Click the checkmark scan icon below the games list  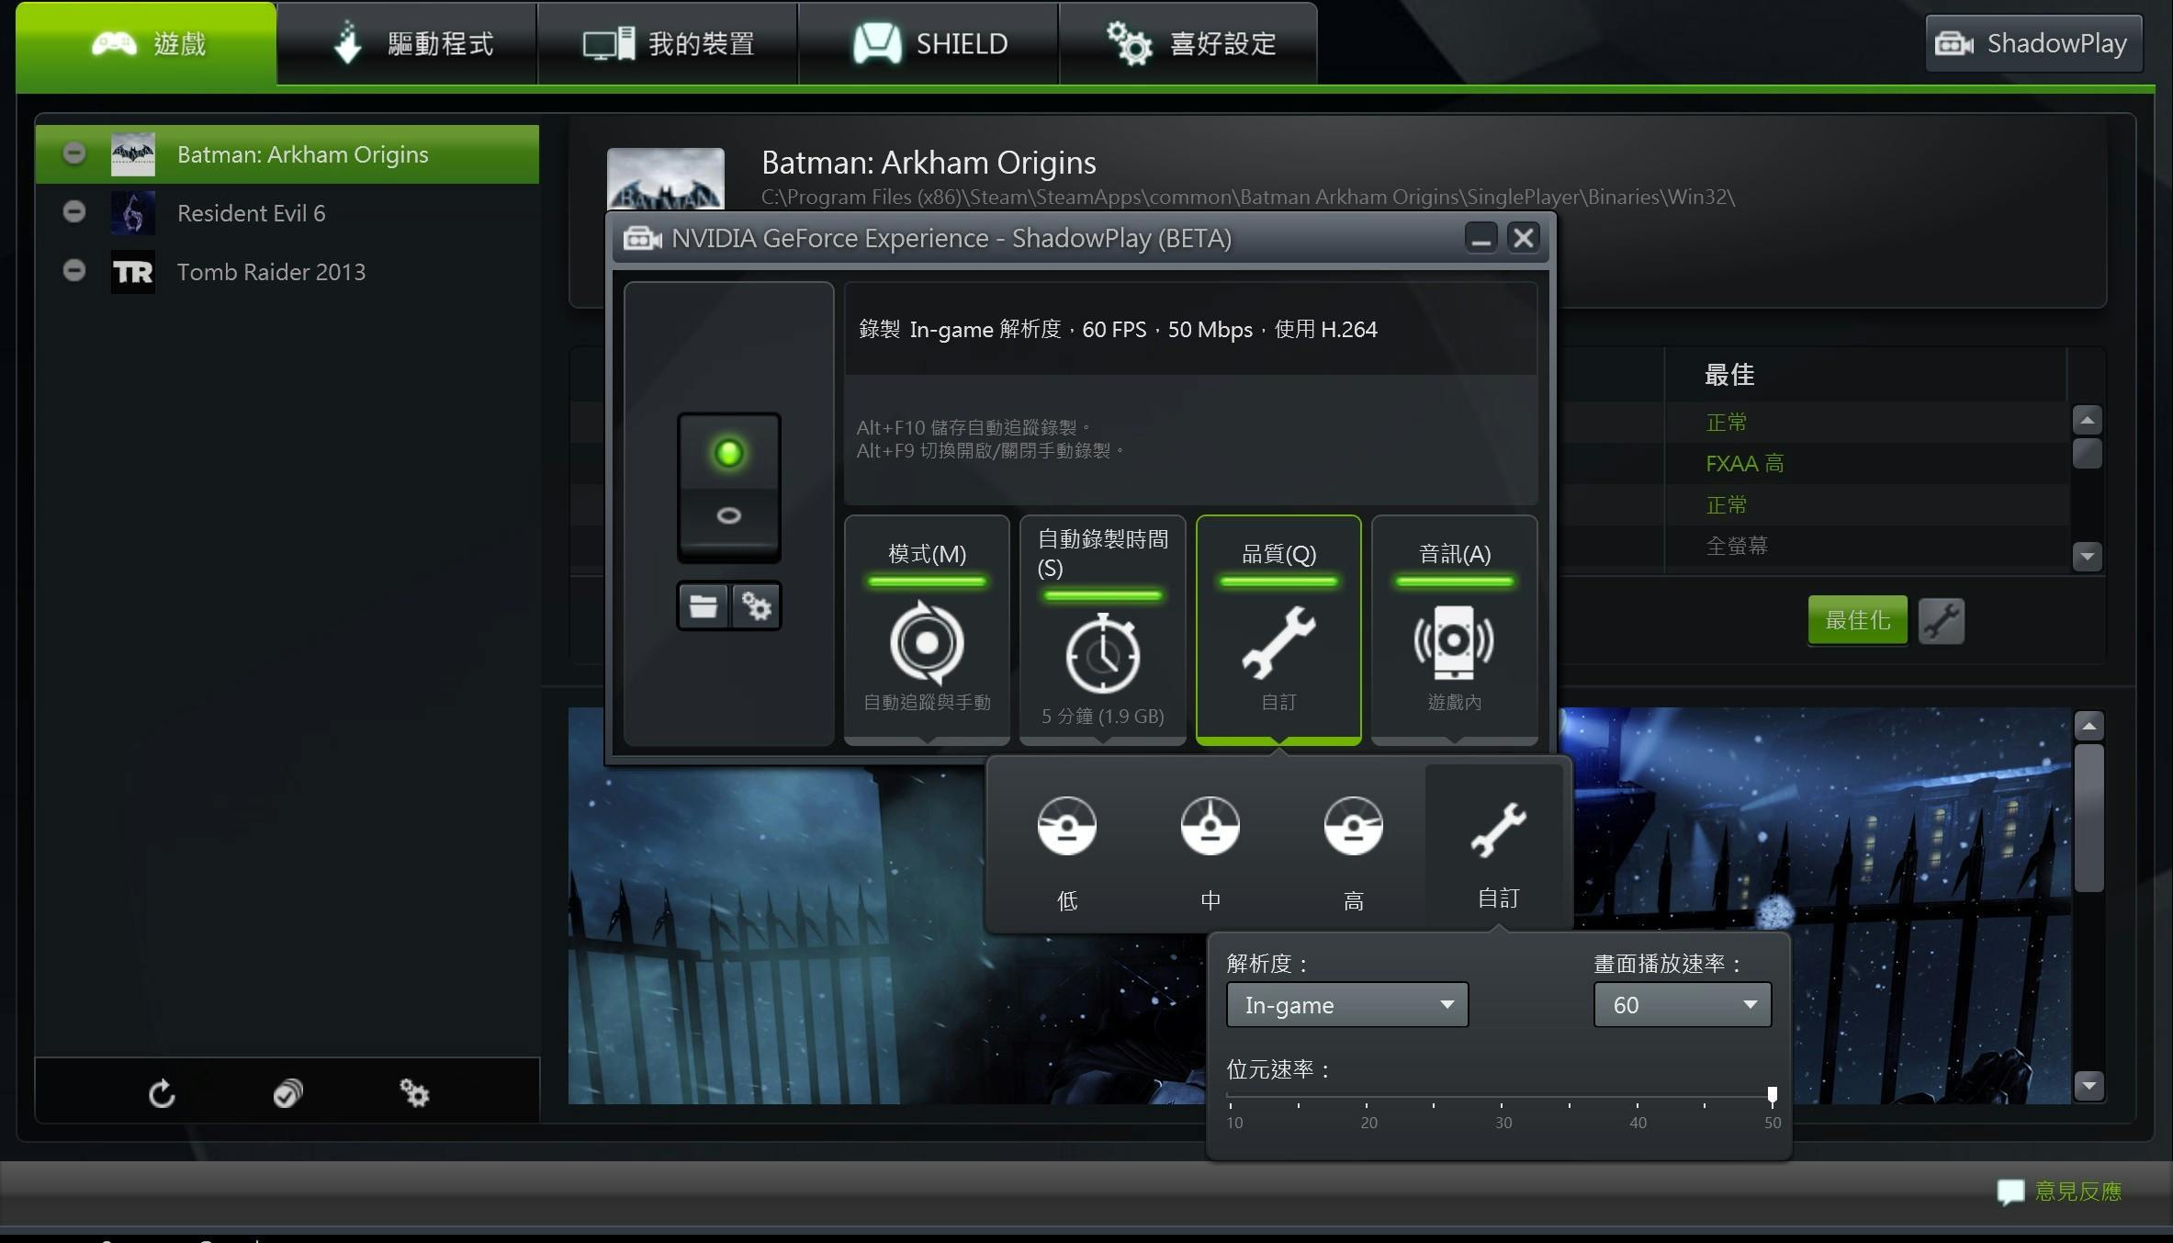(287, 1093)
